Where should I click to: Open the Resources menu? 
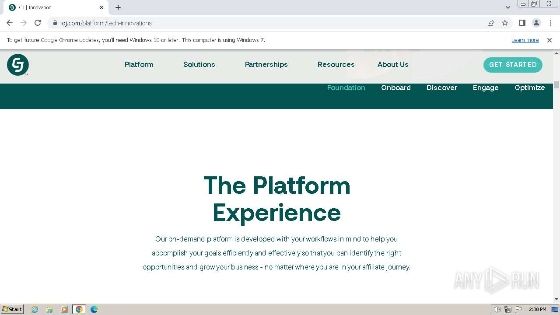pyautogui.click(x=336, y=64)
